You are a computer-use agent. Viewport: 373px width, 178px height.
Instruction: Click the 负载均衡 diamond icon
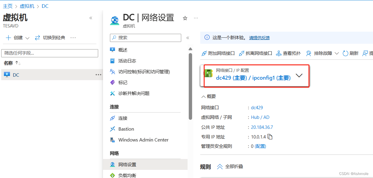click(x=113, y=175)
